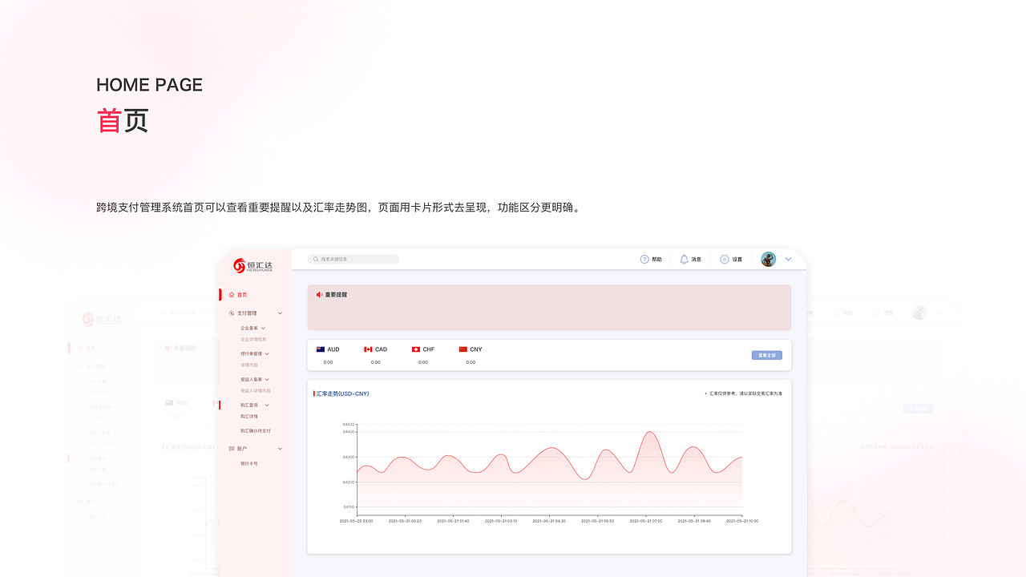Click the 汇率仅供参考 disclaimer note
The width and height of the screenshot is (1026, 577).
coord(745,393)
